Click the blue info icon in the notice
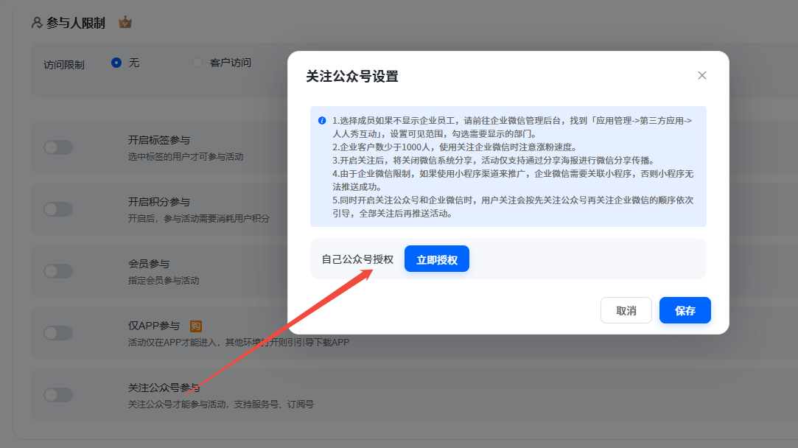 (322, 121)
